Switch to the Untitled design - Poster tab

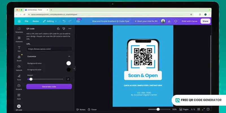(37, 10)
